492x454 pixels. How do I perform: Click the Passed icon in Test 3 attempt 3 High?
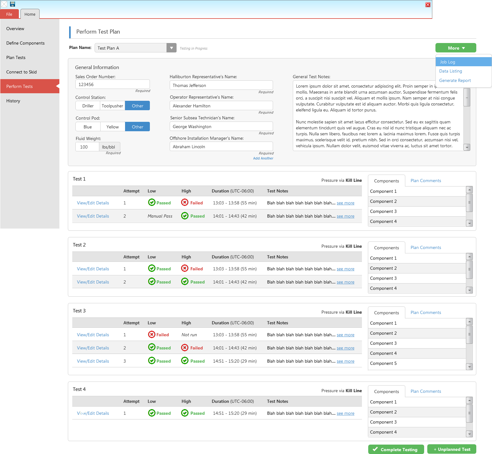point(185,361)
